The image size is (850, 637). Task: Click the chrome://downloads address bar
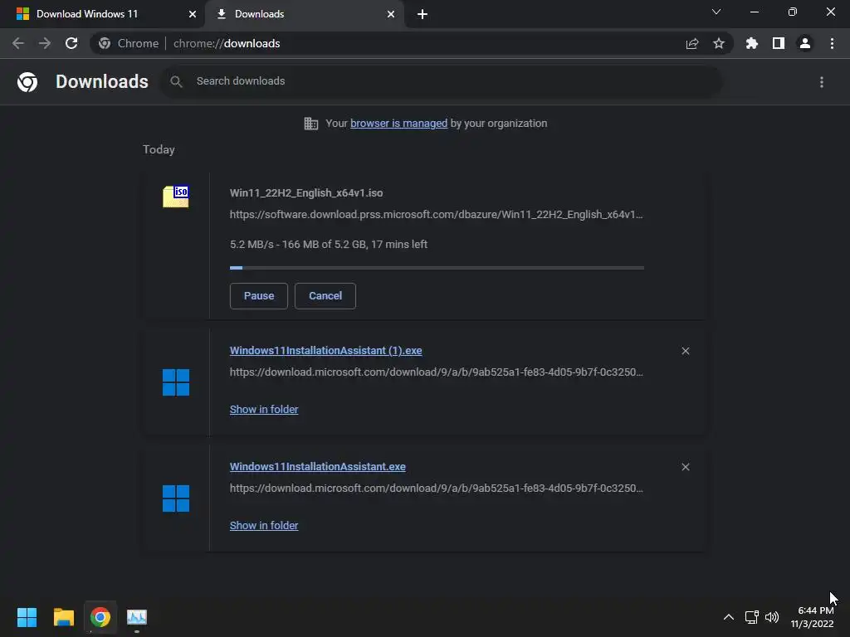tap(412, 43)
